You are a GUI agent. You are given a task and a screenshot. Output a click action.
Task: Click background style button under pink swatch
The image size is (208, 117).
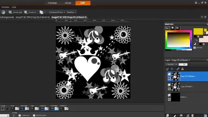click(201, 44)
